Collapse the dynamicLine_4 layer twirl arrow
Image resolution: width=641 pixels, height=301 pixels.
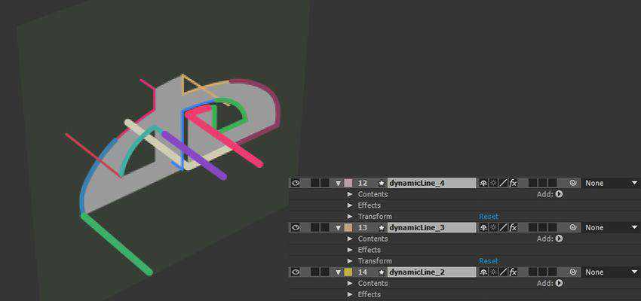338,183
